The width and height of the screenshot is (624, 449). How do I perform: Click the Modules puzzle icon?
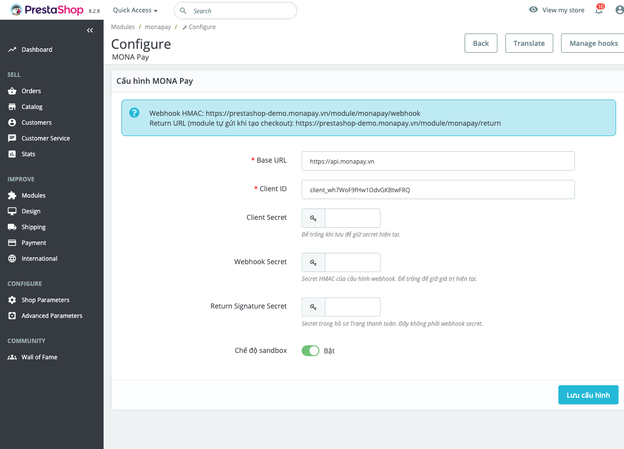[x=12, y=196]
